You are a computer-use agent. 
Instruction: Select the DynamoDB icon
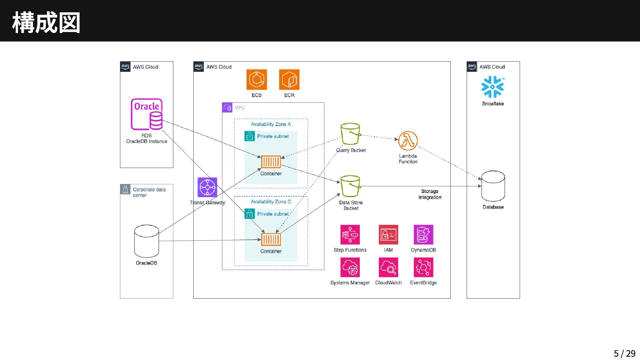pos(423,235)
